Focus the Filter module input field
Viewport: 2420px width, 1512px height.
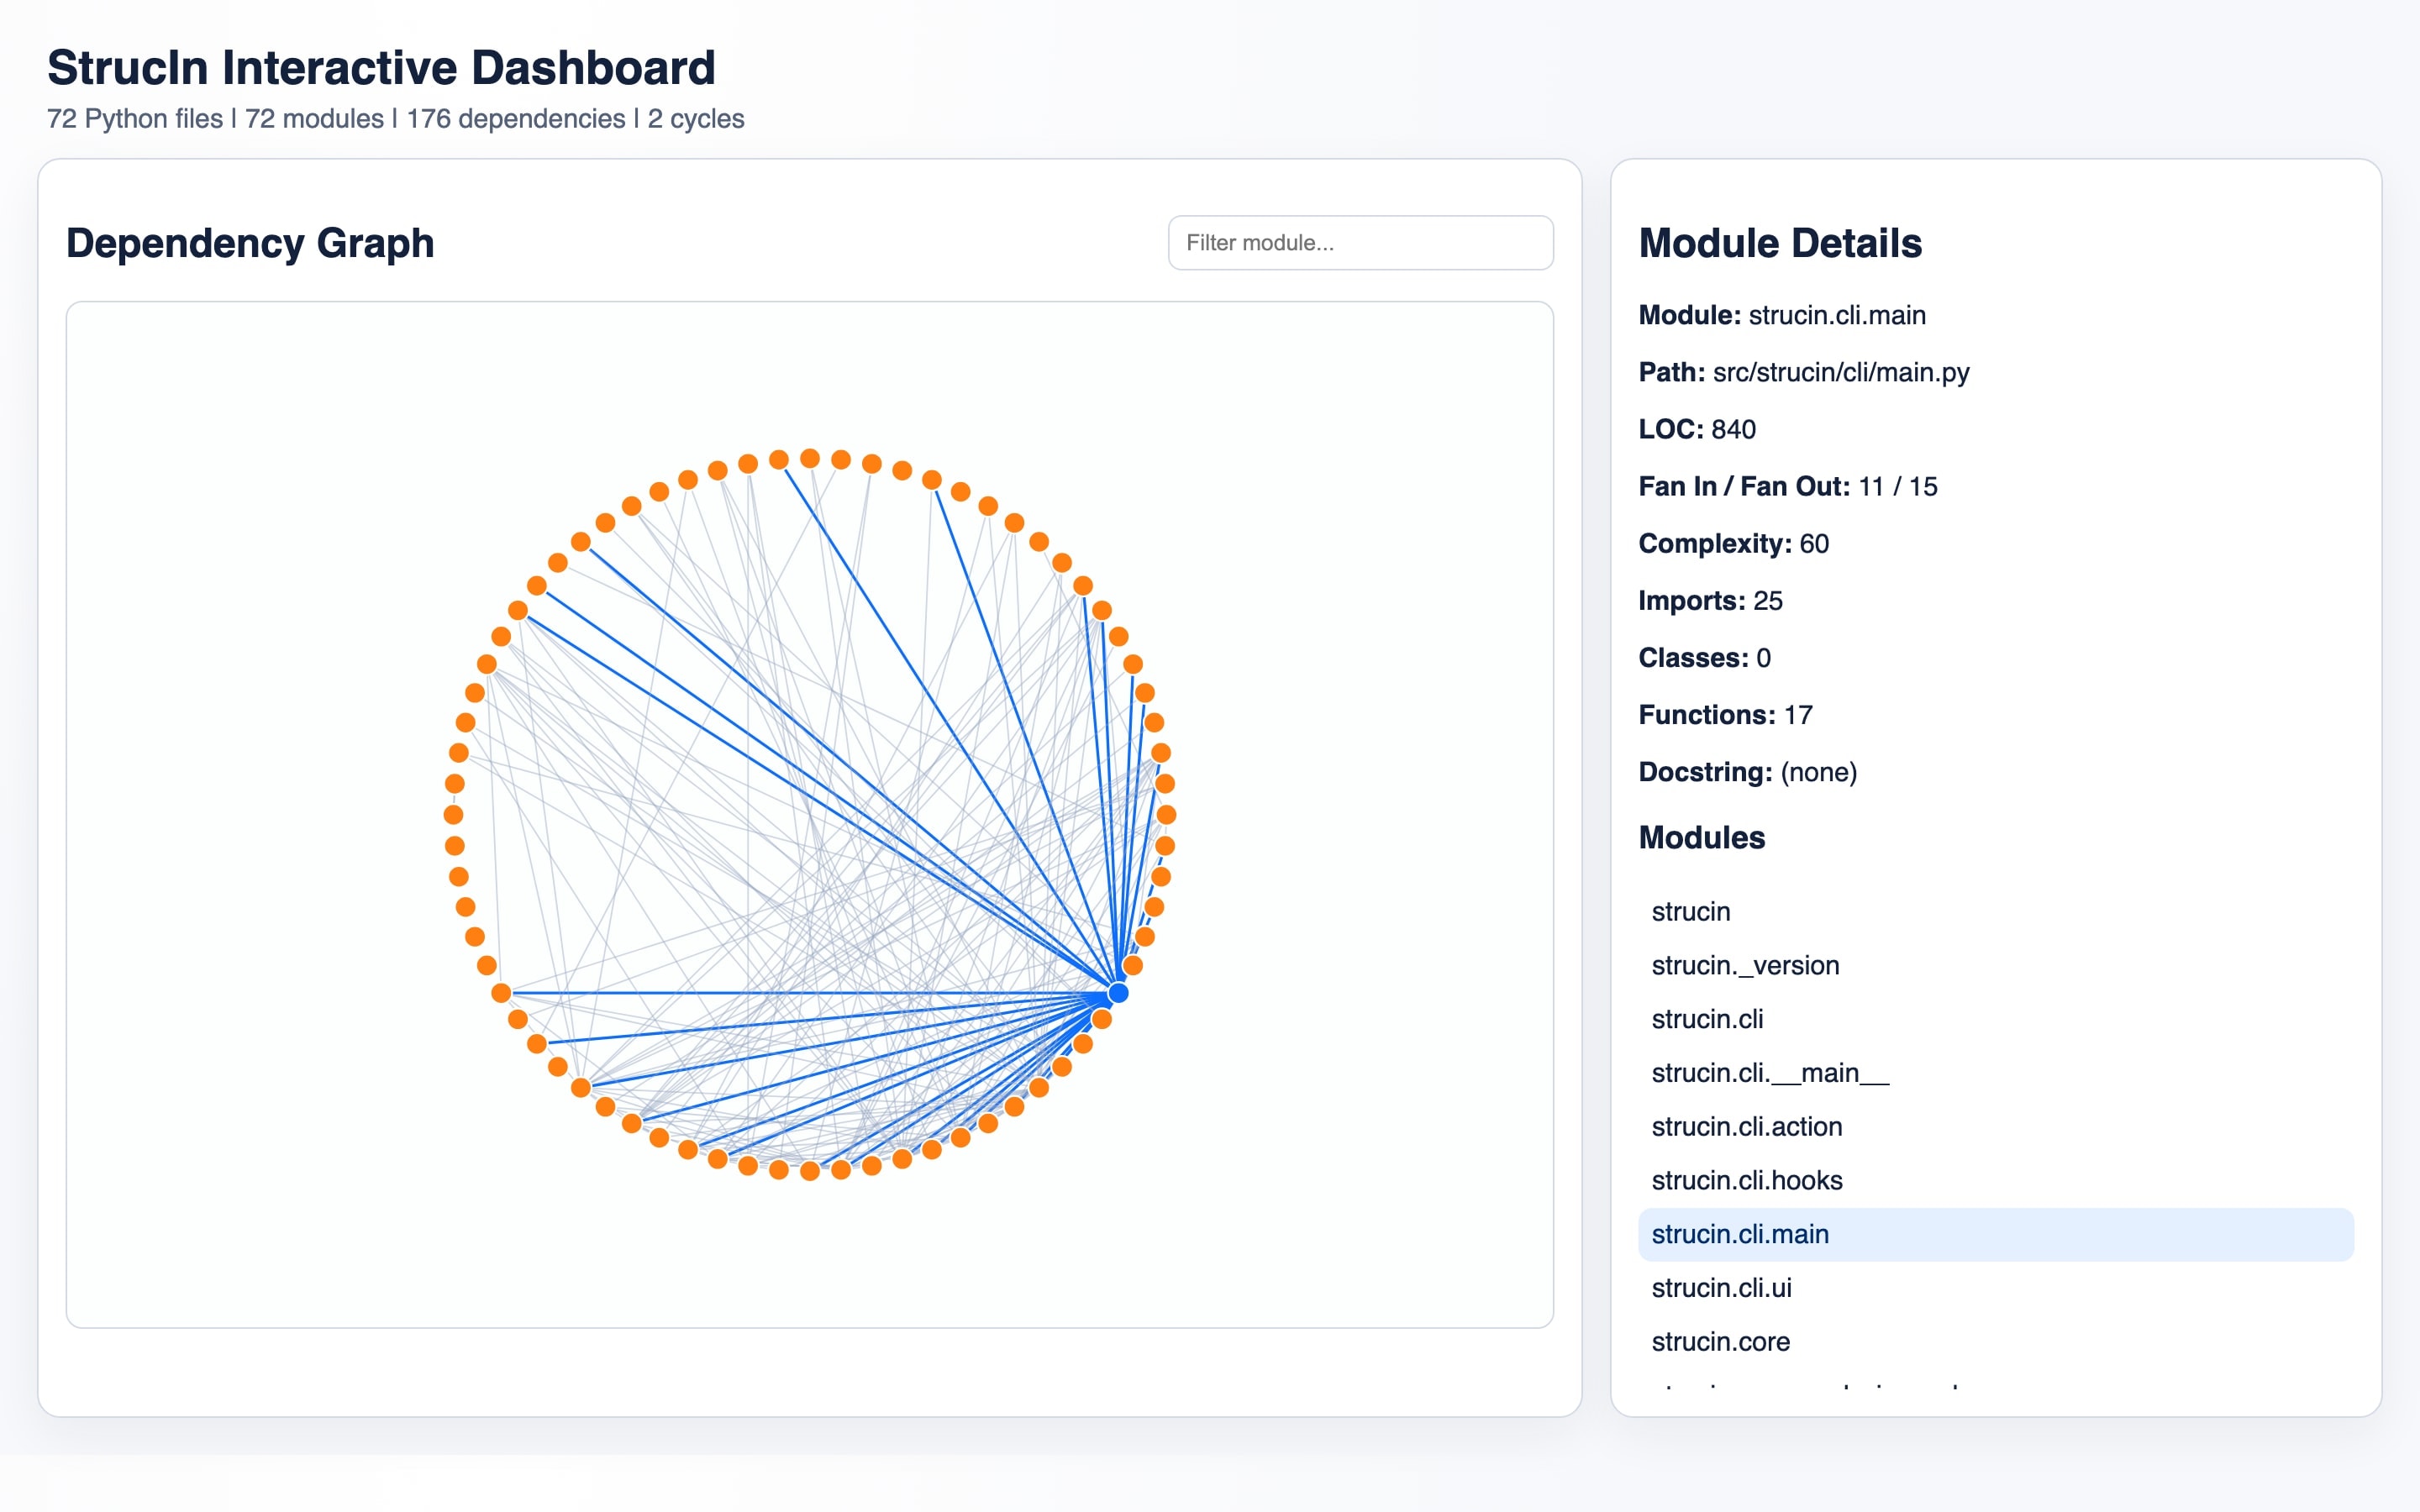click(1360, 243)
